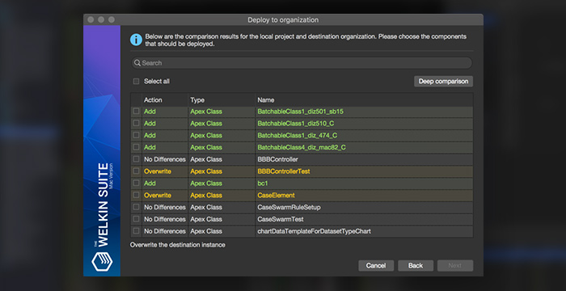This screenshot has height=291, width=566.
Task: Check the Select all checkbox
Action: pyautogui.click(x=136, y=81)
